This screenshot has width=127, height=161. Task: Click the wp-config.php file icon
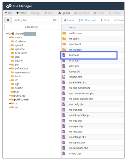click(x=64, y=104)
